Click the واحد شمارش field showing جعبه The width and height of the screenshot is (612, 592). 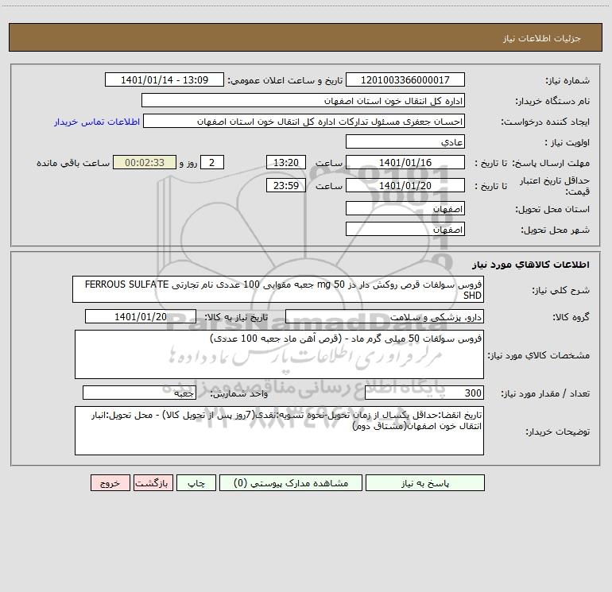pos(139,393)
